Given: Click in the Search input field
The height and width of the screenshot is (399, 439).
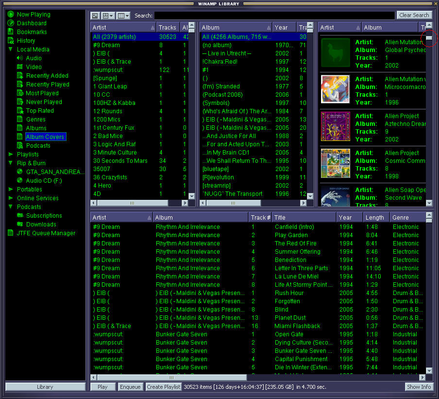Looking at the screenshot, I should 274,16.
